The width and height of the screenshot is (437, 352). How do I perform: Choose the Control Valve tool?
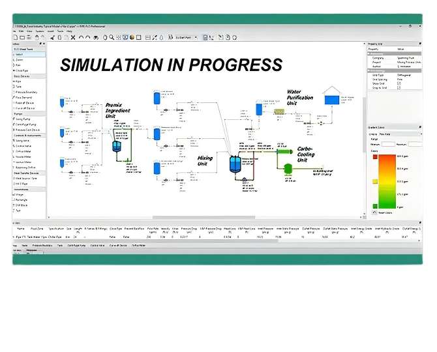coord(23,146)
